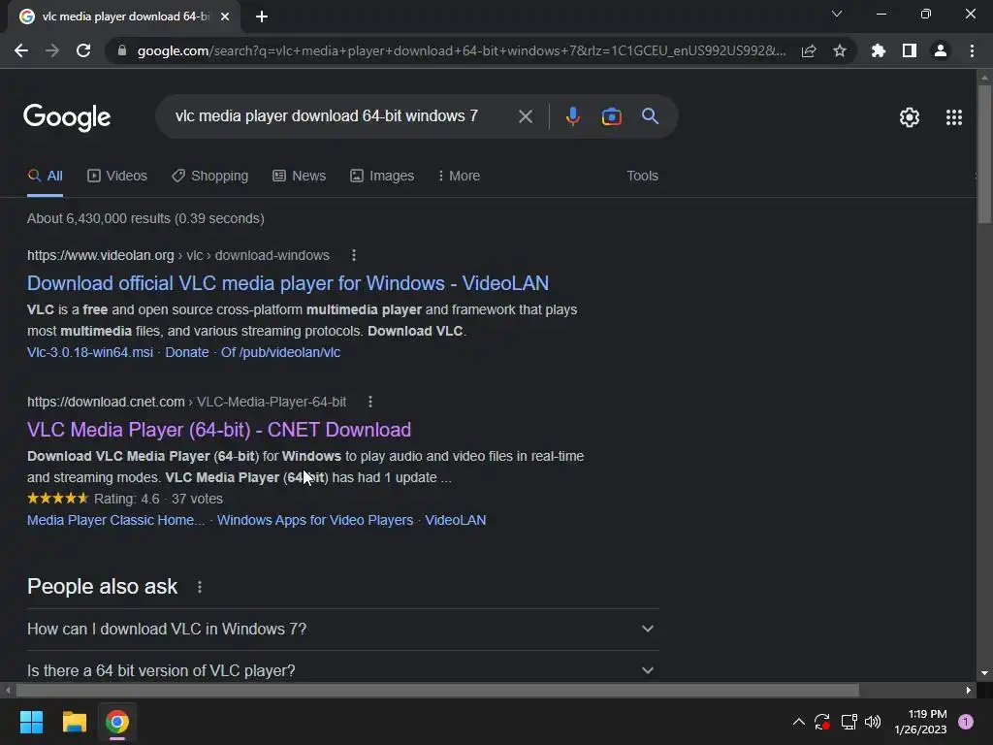Click the vertical scrollbar up arrow

pos(984,78)
